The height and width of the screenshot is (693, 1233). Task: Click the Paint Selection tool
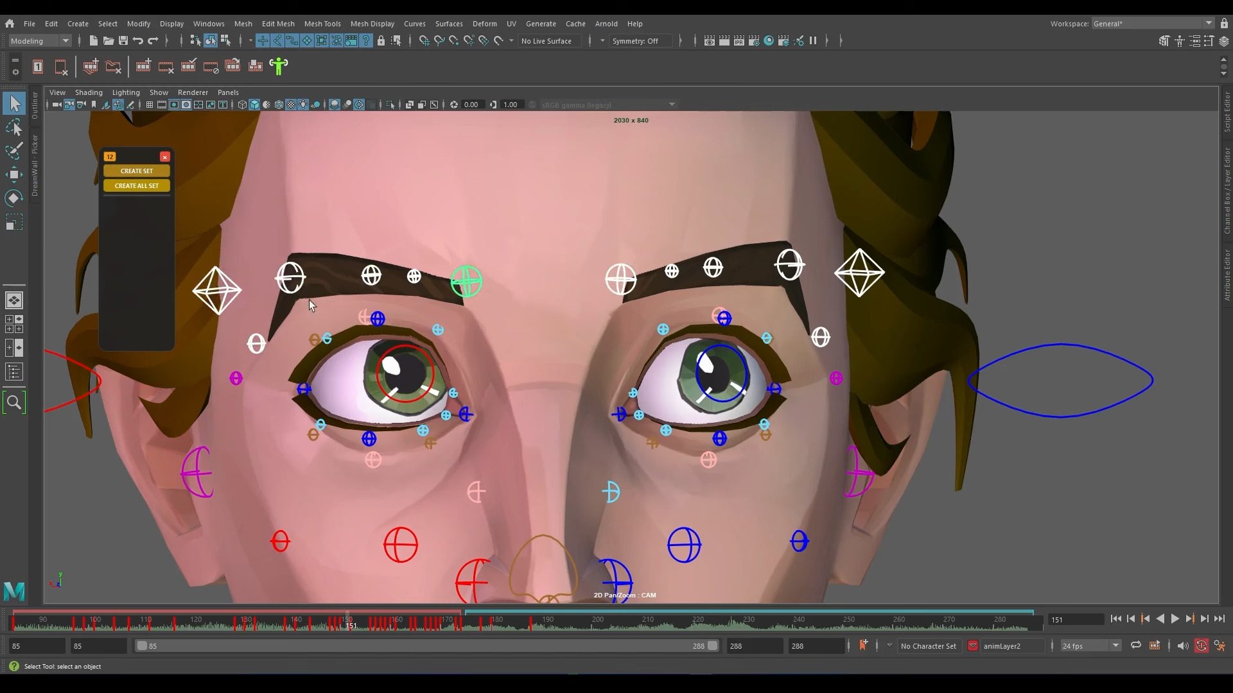tap(13, 151)
